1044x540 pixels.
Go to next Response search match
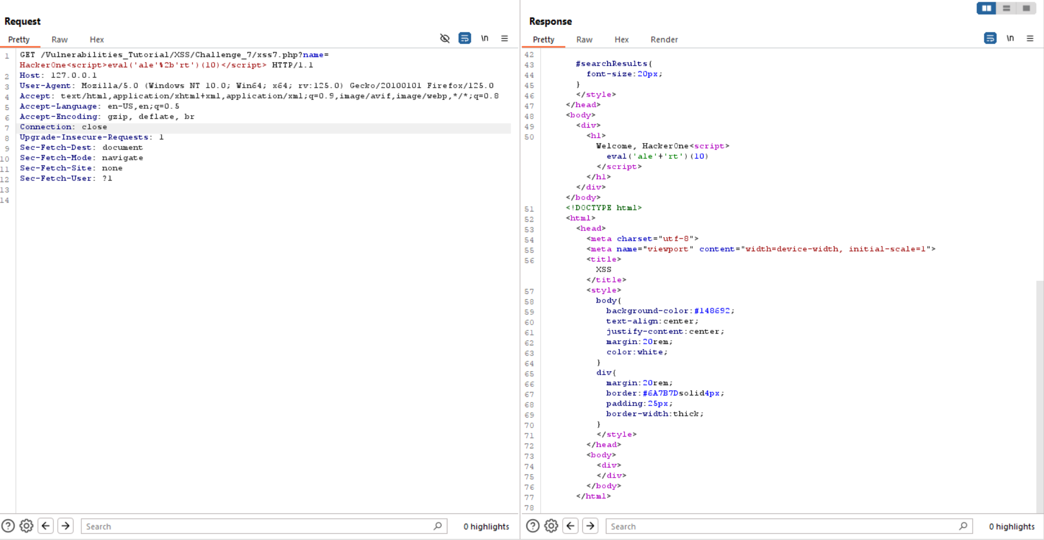(590, 526)
